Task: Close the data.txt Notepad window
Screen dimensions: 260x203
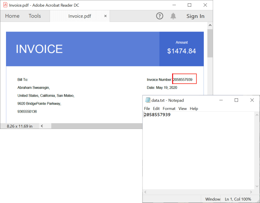Action: click(x=252, y=100)
